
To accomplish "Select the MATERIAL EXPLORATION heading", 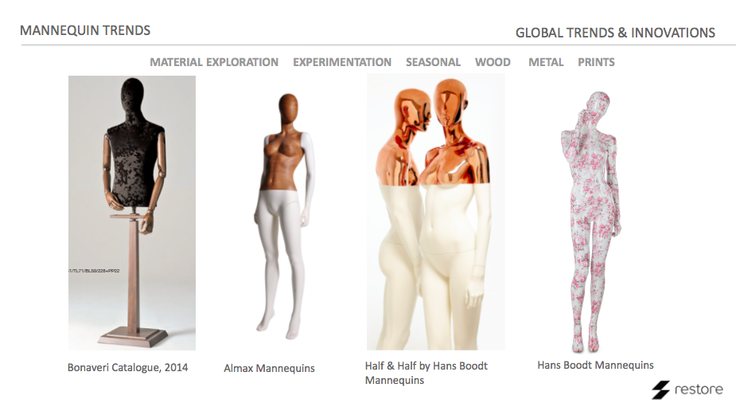I will pyautogui.click(x=214, y=62).
